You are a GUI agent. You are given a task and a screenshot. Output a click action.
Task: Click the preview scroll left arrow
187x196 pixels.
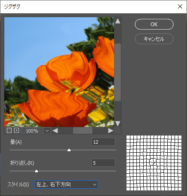pos(55,131)
